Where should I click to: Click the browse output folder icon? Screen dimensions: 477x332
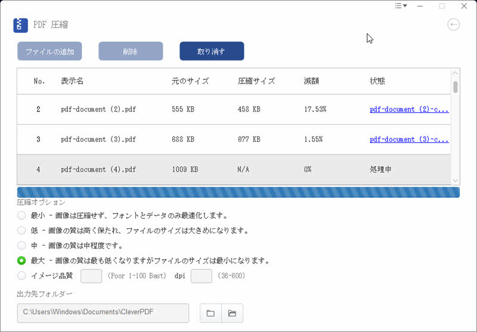pyautogui.click(x=210, y=313)
